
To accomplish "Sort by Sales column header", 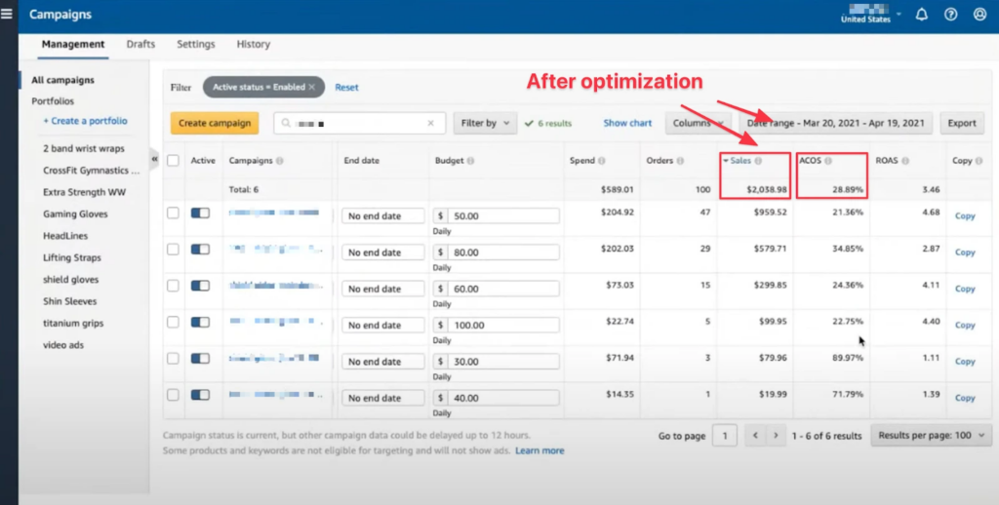I will [739, 161].
